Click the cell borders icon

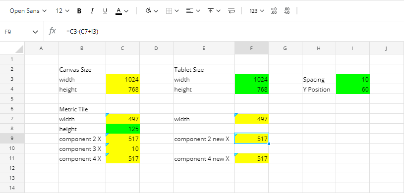pyautogui.click(x=169, y=11)
